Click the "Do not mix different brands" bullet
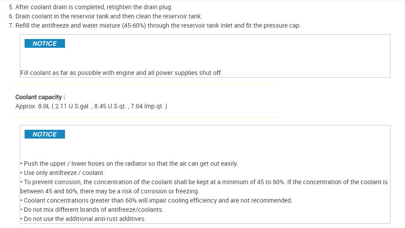This screenshot has width=405, height=228. [93, 210]
